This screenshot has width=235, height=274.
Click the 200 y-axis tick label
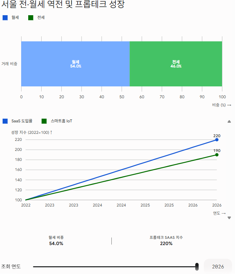point(18,149)
